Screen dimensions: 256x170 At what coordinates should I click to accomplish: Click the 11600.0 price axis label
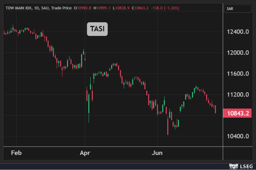point(238,74)
